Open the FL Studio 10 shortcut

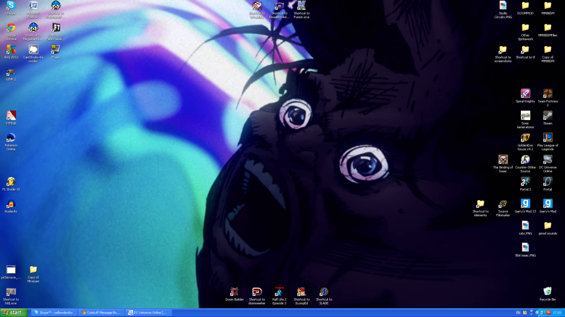point(10,182)
